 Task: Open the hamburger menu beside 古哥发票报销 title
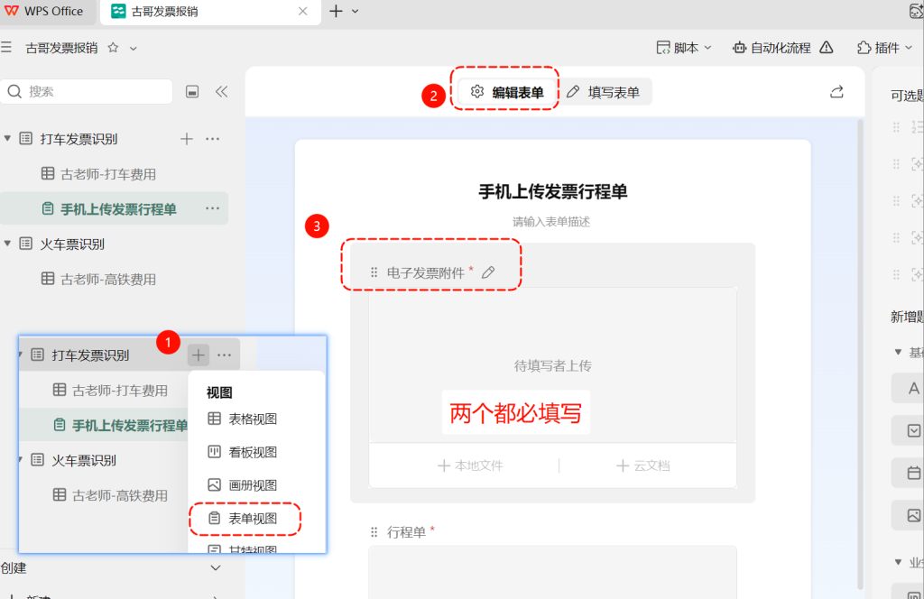tap(6, 48)
